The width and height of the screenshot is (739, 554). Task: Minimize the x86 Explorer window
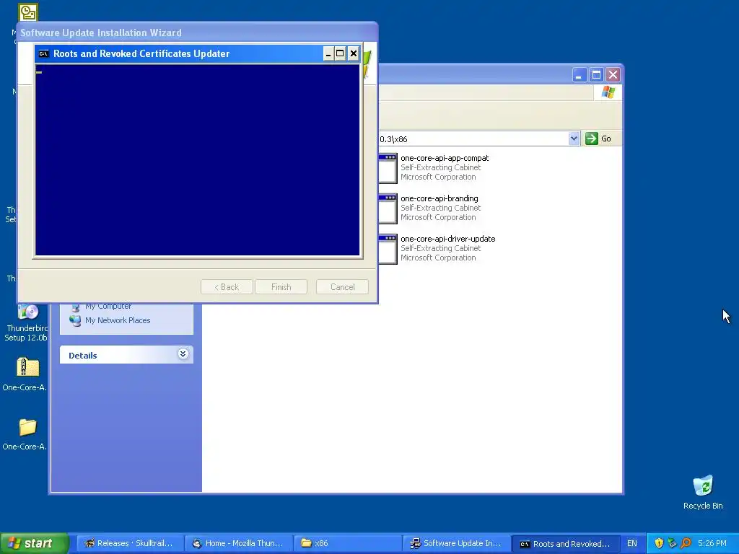[x=580, y=75]
